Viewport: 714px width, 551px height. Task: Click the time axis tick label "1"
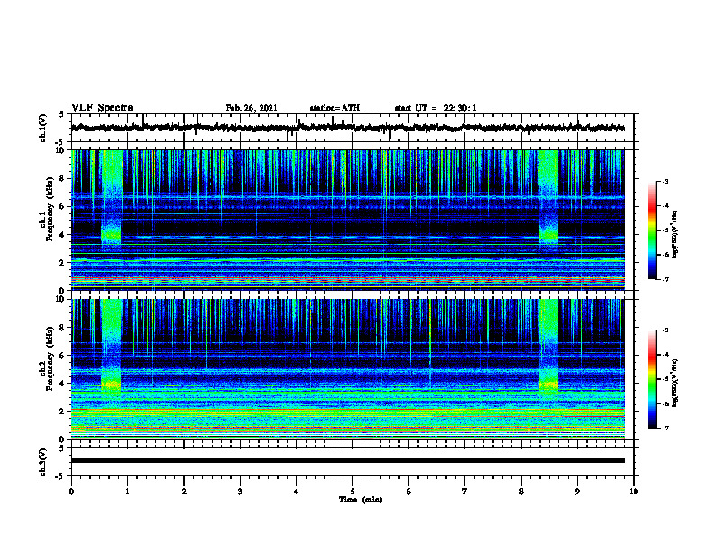coord(127,492)
